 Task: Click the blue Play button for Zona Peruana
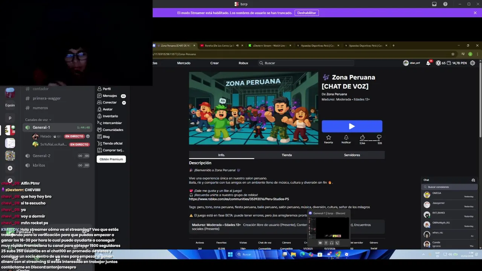(352, 126)
